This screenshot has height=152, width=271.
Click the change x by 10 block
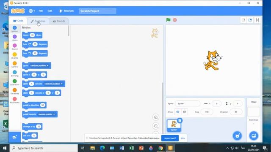pyautogui.click(x=32, y=127)
